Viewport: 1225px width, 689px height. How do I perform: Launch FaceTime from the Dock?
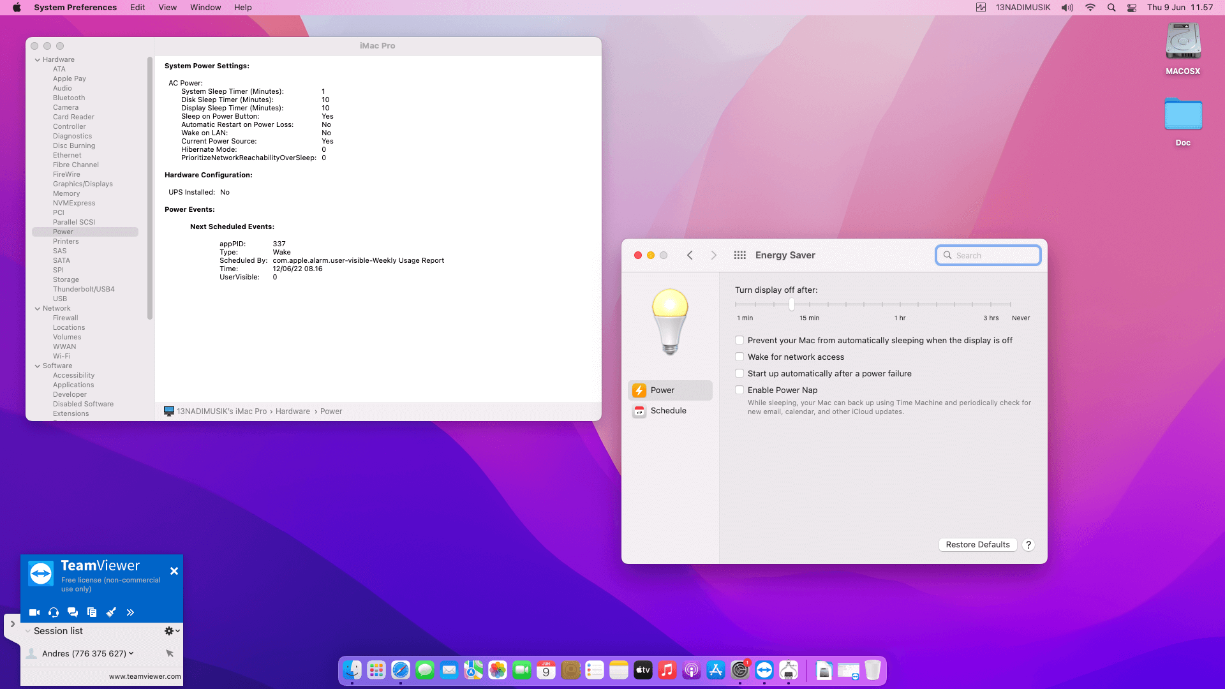click(522, 670)
